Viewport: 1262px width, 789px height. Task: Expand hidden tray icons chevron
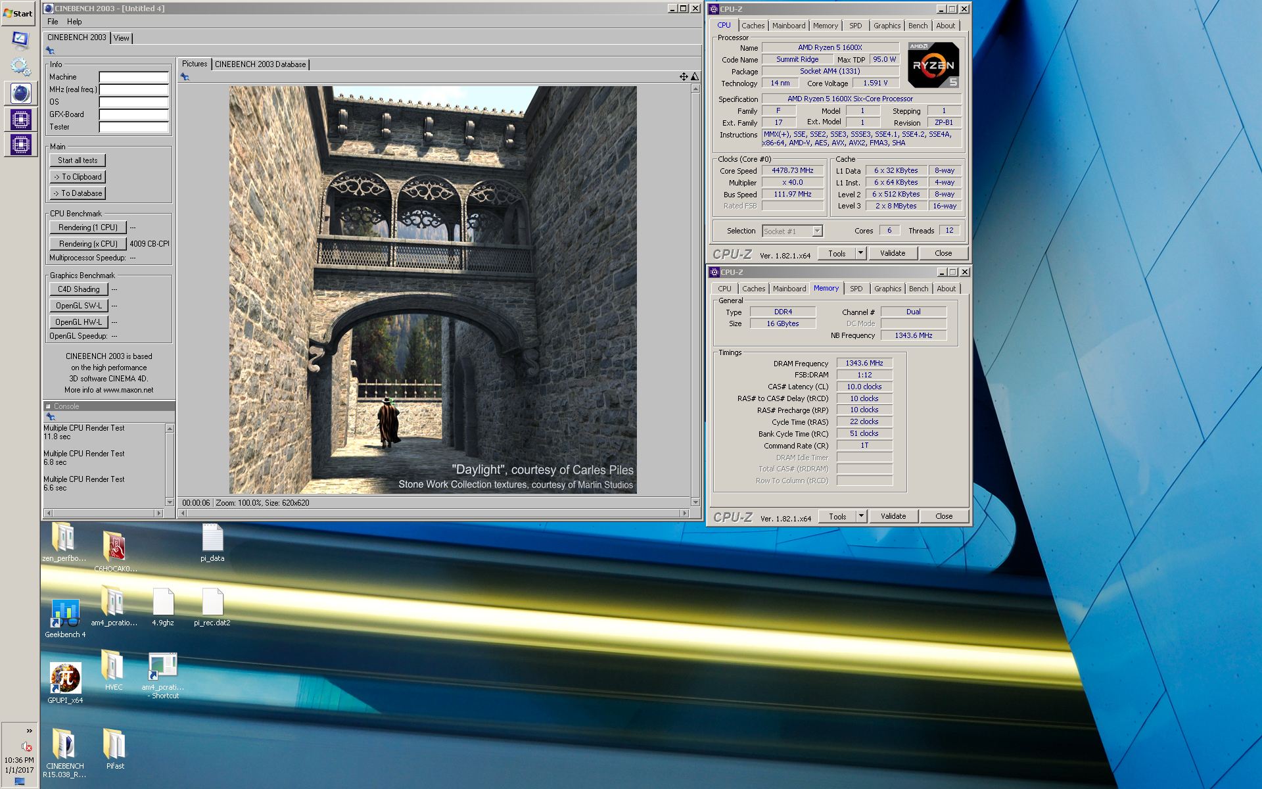tap(29, 730)
